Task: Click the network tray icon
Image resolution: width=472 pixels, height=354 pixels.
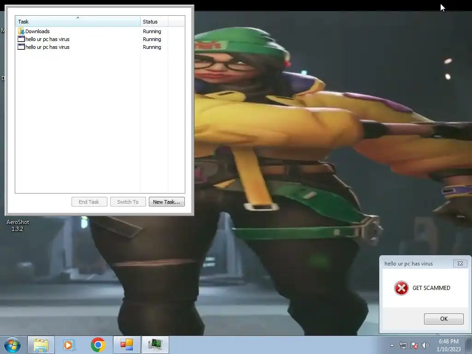Action: (403, 345)
